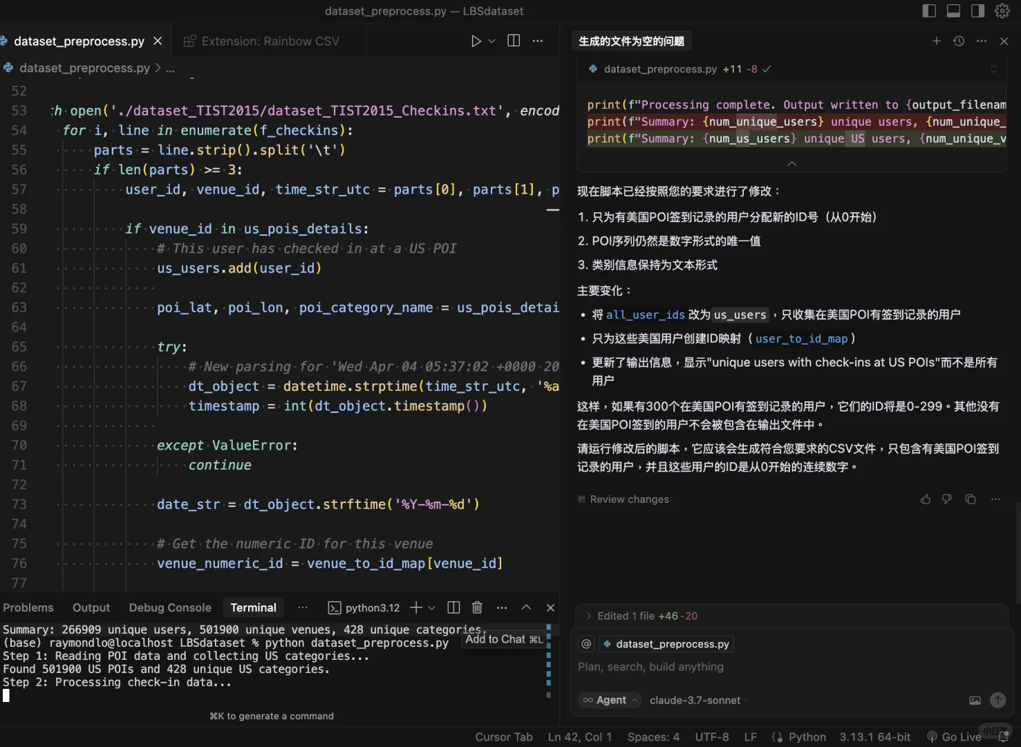Collapse the diff preview chevron
Image resolution: width=1021 pixels, height=747 pixels.
792,164
